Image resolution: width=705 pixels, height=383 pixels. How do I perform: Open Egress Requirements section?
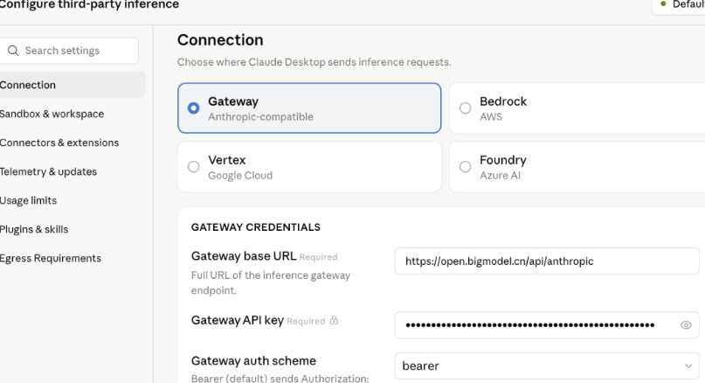coord(51,258)
